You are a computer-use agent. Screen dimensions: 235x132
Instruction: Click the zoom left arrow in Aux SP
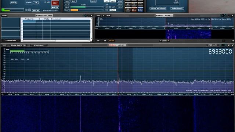tap(161, 41)
